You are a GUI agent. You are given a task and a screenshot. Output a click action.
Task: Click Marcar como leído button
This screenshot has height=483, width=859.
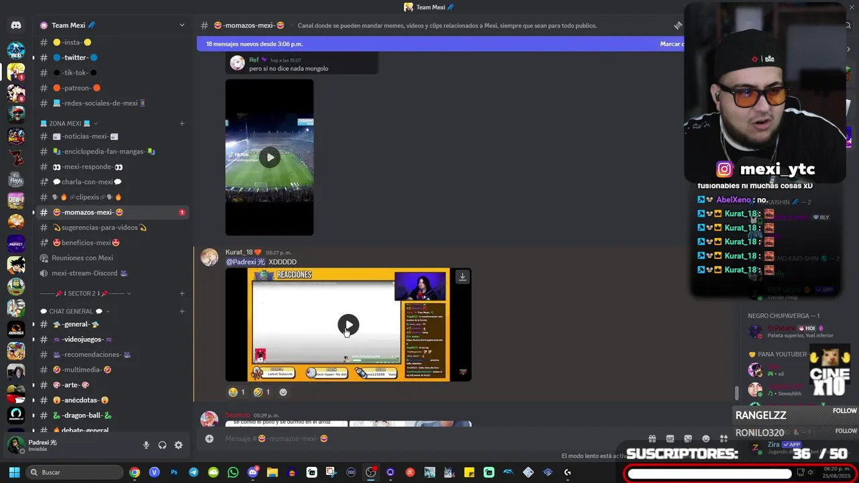(672, 44)
